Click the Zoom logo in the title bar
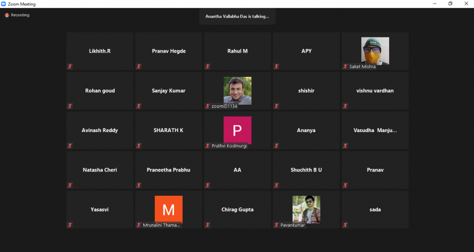Image resolution: width=474 pixels, height=252 pixels. click(x=4, y=4)
